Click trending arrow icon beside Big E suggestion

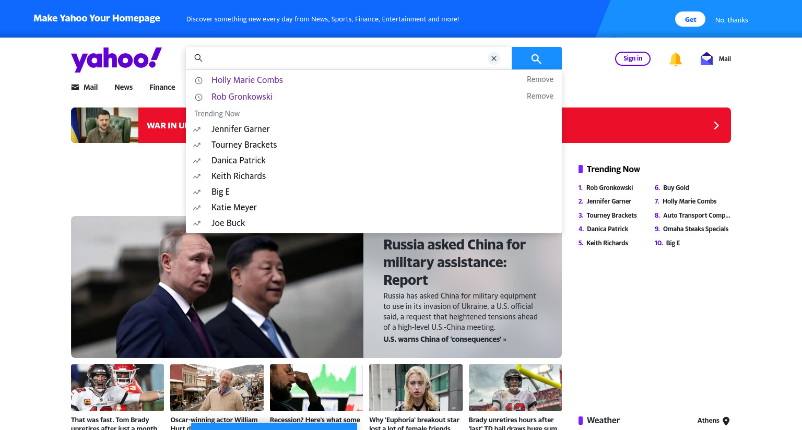click(x=197, y=192)
